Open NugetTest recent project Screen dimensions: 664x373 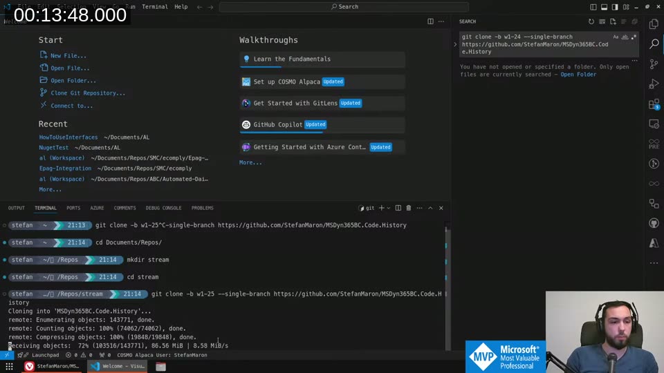(x=53, y=148)
